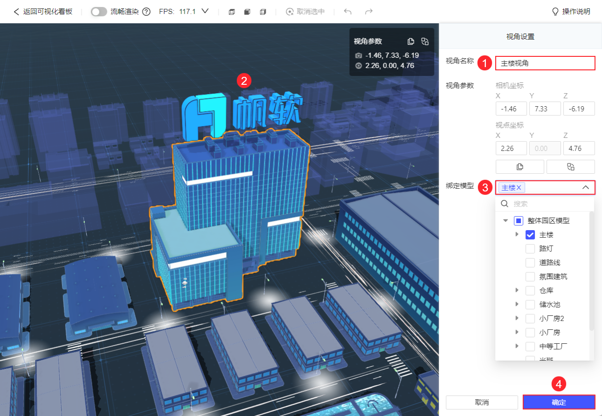
Task: Expand the 储水池 tree node
Action: (x=517, y=304)
